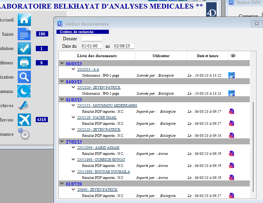This screenshot has height=203, width=263.
Task: Collapse the 23512004 - AABID ASMAE entry
Action: [73, 148]
